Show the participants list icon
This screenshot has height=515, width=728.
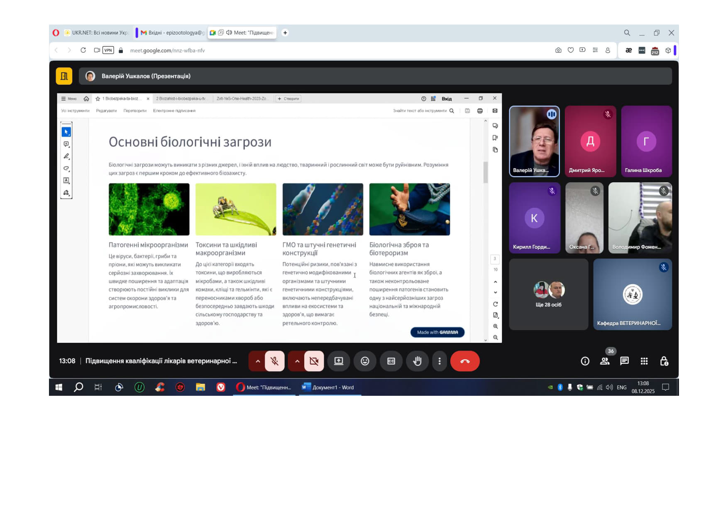click(x=605, y=361)
